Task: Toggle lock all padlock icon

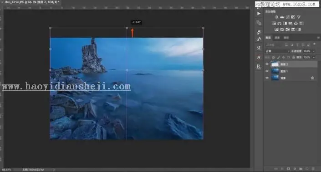Action: (294, 58)
